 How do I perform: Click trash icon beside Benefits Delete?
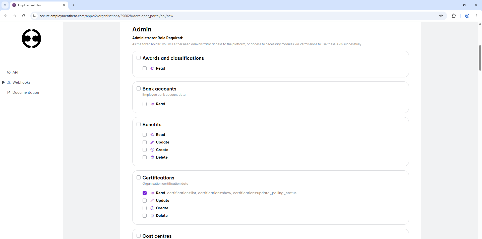tap(152, 157)
